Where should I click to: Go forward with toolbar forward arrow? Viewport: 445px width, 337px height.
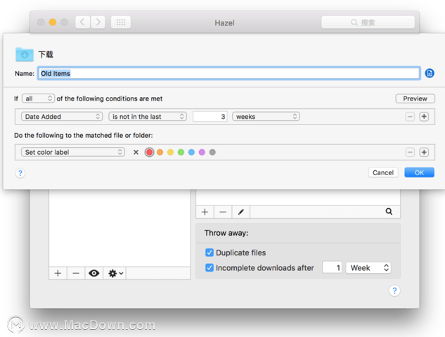pyautogui.click(x=98, y=22)
